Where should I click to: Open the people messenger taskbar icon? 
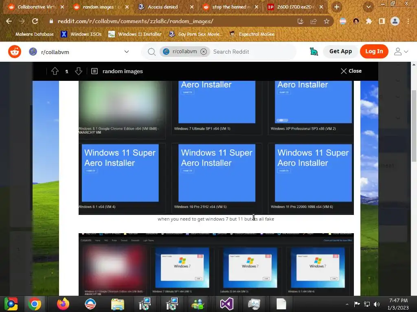click(x=198, y=304)
